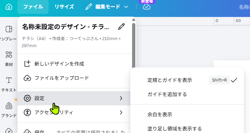Select ファイルをアップロード menu entry
The height and width of the screenshot is (133, 250).
(x=74, y=78)
